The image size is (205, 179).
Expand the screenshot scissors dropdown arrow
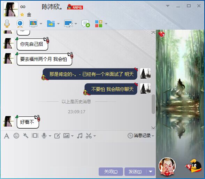[x=95, y=136]
